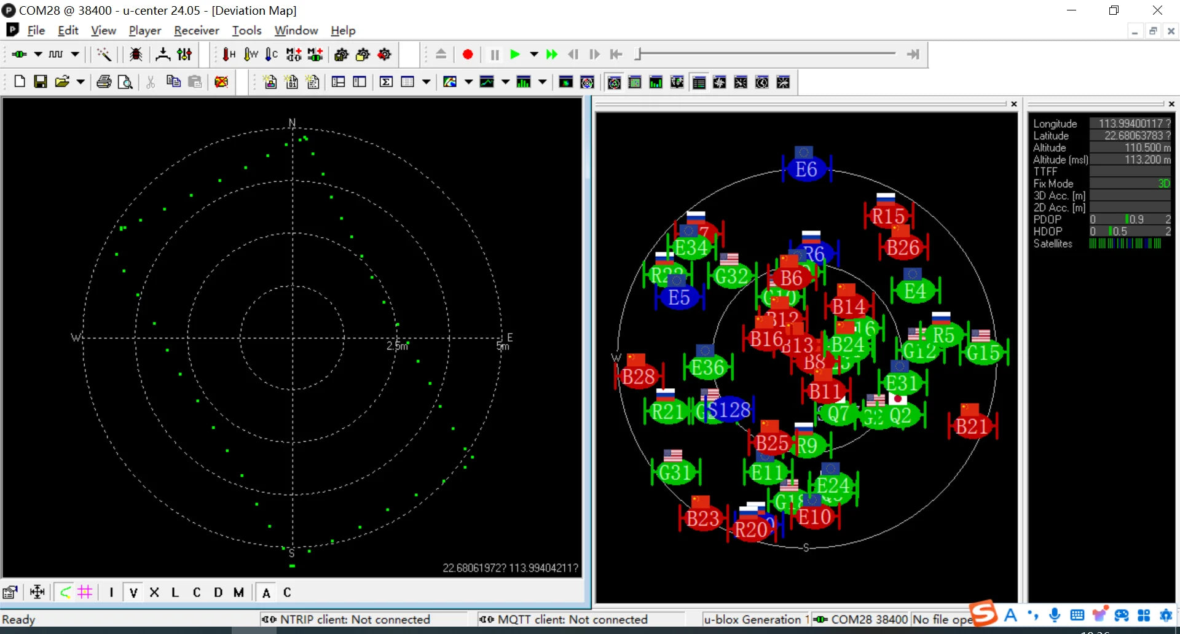Click the autobauding magic wand icon
Screen dimensions: 1180x634
[104, 55]
